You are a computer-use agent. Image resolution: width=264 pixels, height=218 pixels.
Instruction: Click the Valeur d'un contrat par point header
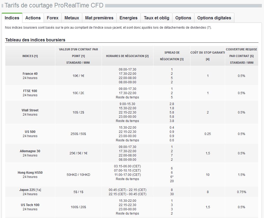(x=78, y=56)
